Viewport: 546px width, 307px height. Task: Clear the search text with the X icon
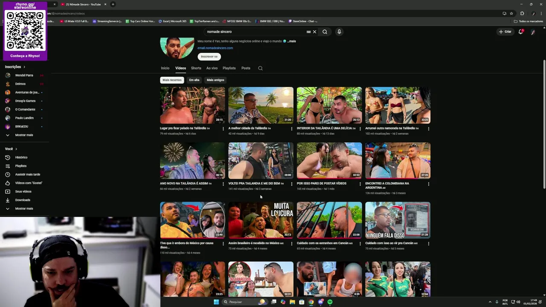click(315, 32)
